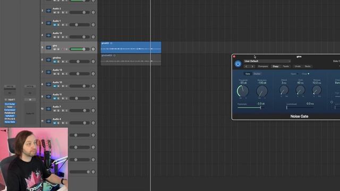The width and height of the screenshot is (340, 191).
Task: Mute the gtrs track
Action: point(54,49)
